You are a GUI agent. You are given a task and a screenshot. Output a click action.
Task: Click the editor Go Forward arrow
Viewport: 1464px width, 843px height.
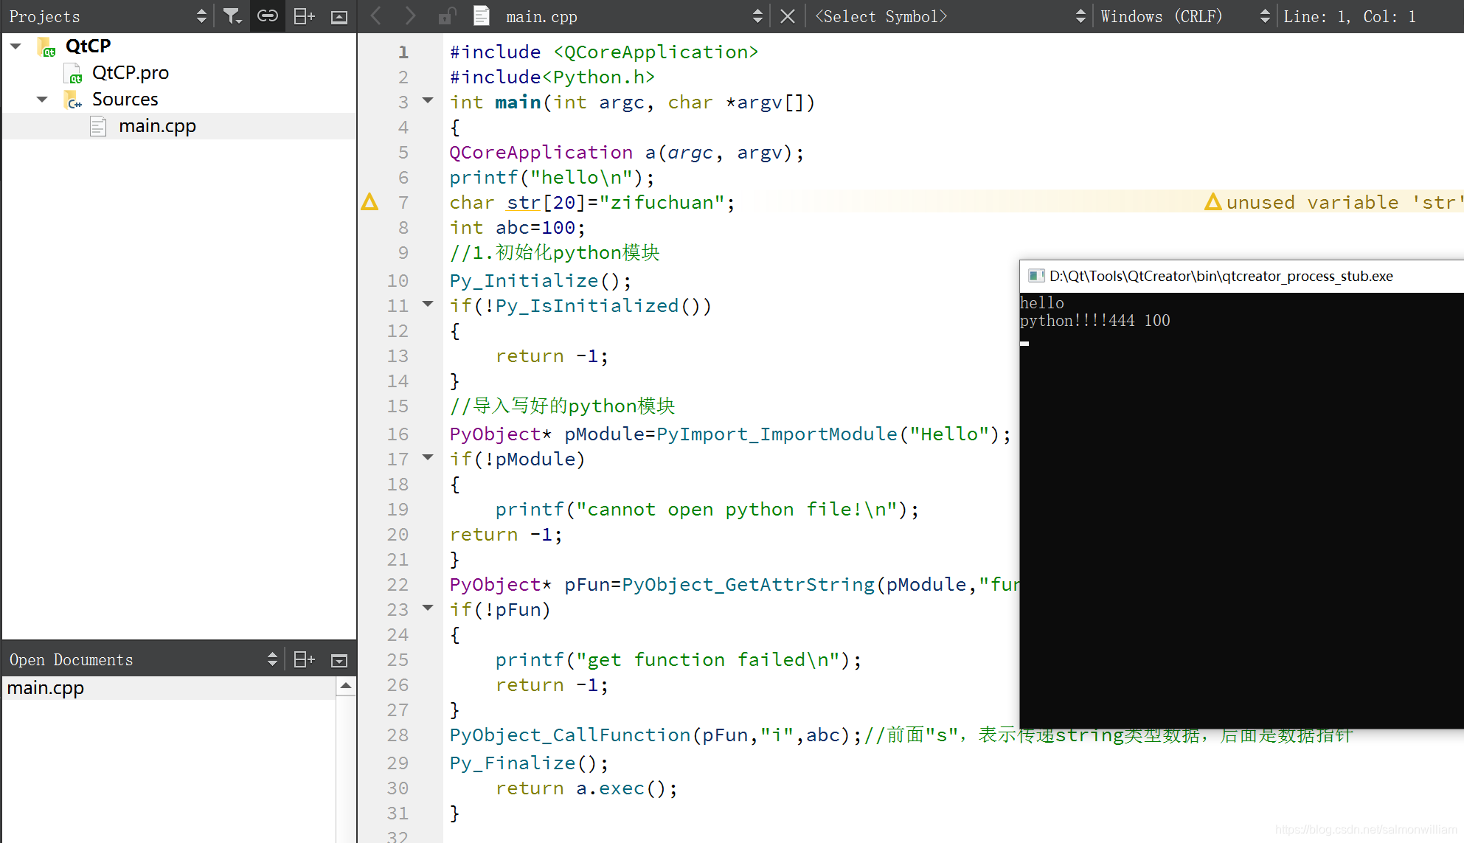click(410, 16)
